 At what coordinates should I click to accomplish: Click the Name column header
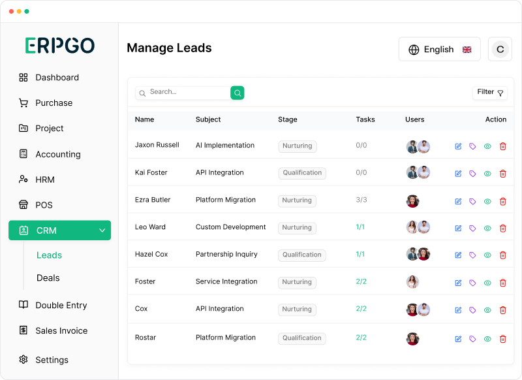(144, 119)
